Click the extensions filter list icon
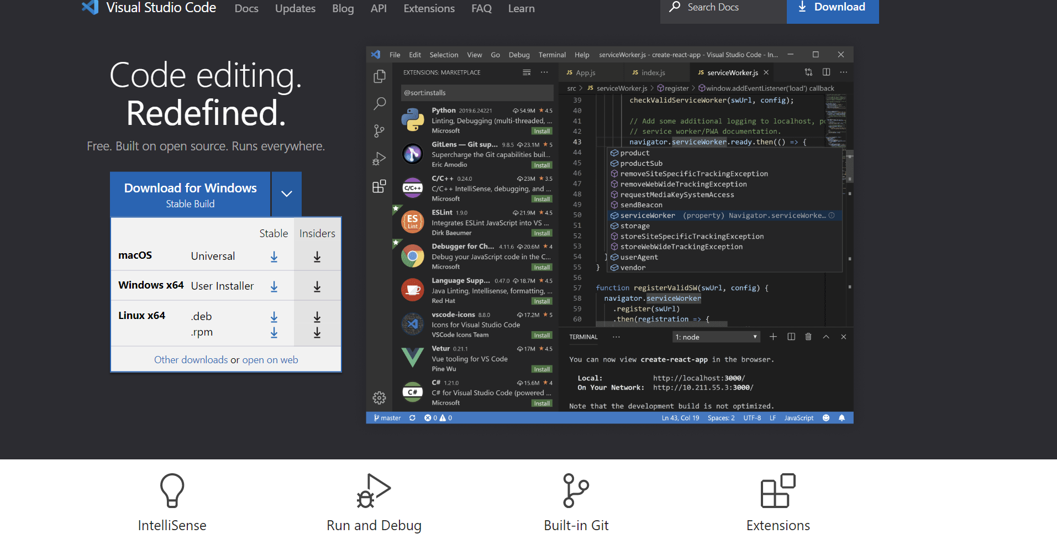This screenshot has height=539, width=1057. point(527,72)
